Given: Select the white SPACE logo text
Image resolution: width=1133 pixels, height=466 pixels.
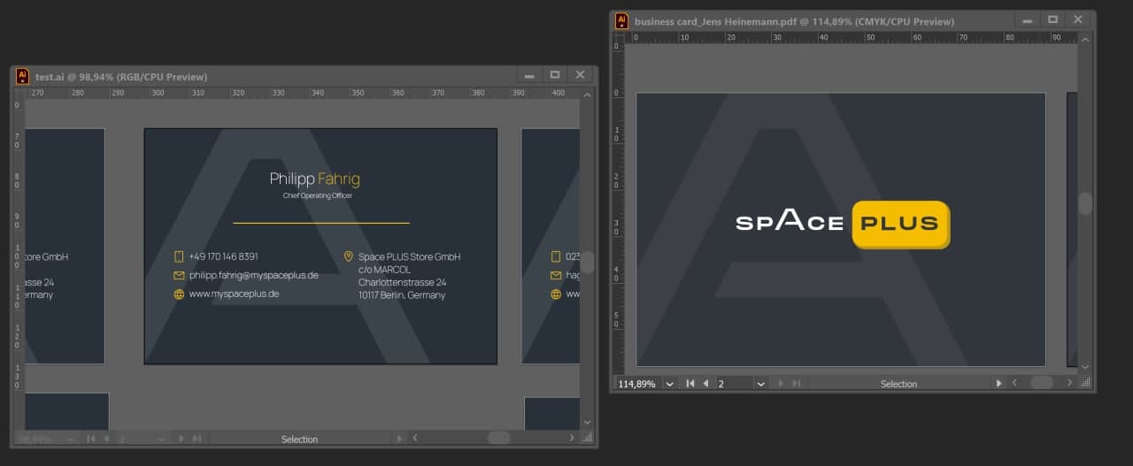Looking at the screenshot, I should (790, 221).
